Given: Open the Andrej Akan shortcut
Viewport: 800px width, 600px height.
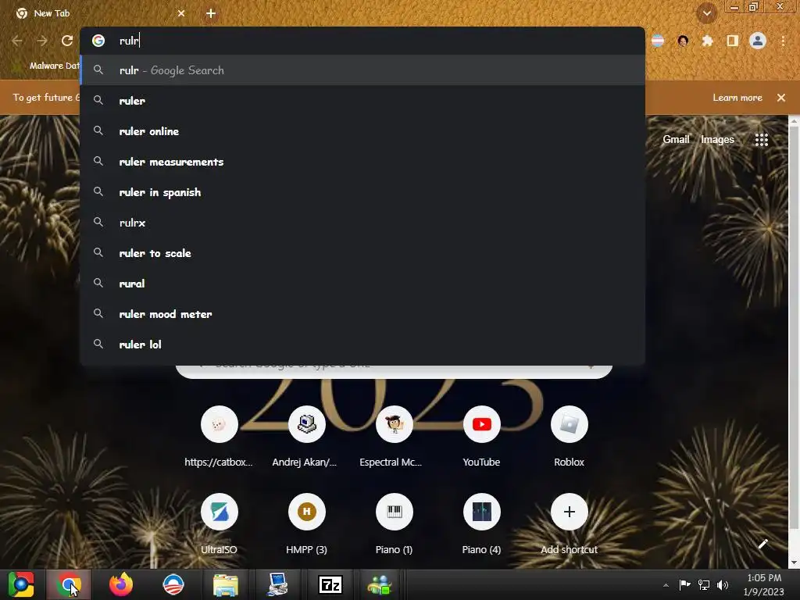Looking at the screenshot, I should 306,437.
